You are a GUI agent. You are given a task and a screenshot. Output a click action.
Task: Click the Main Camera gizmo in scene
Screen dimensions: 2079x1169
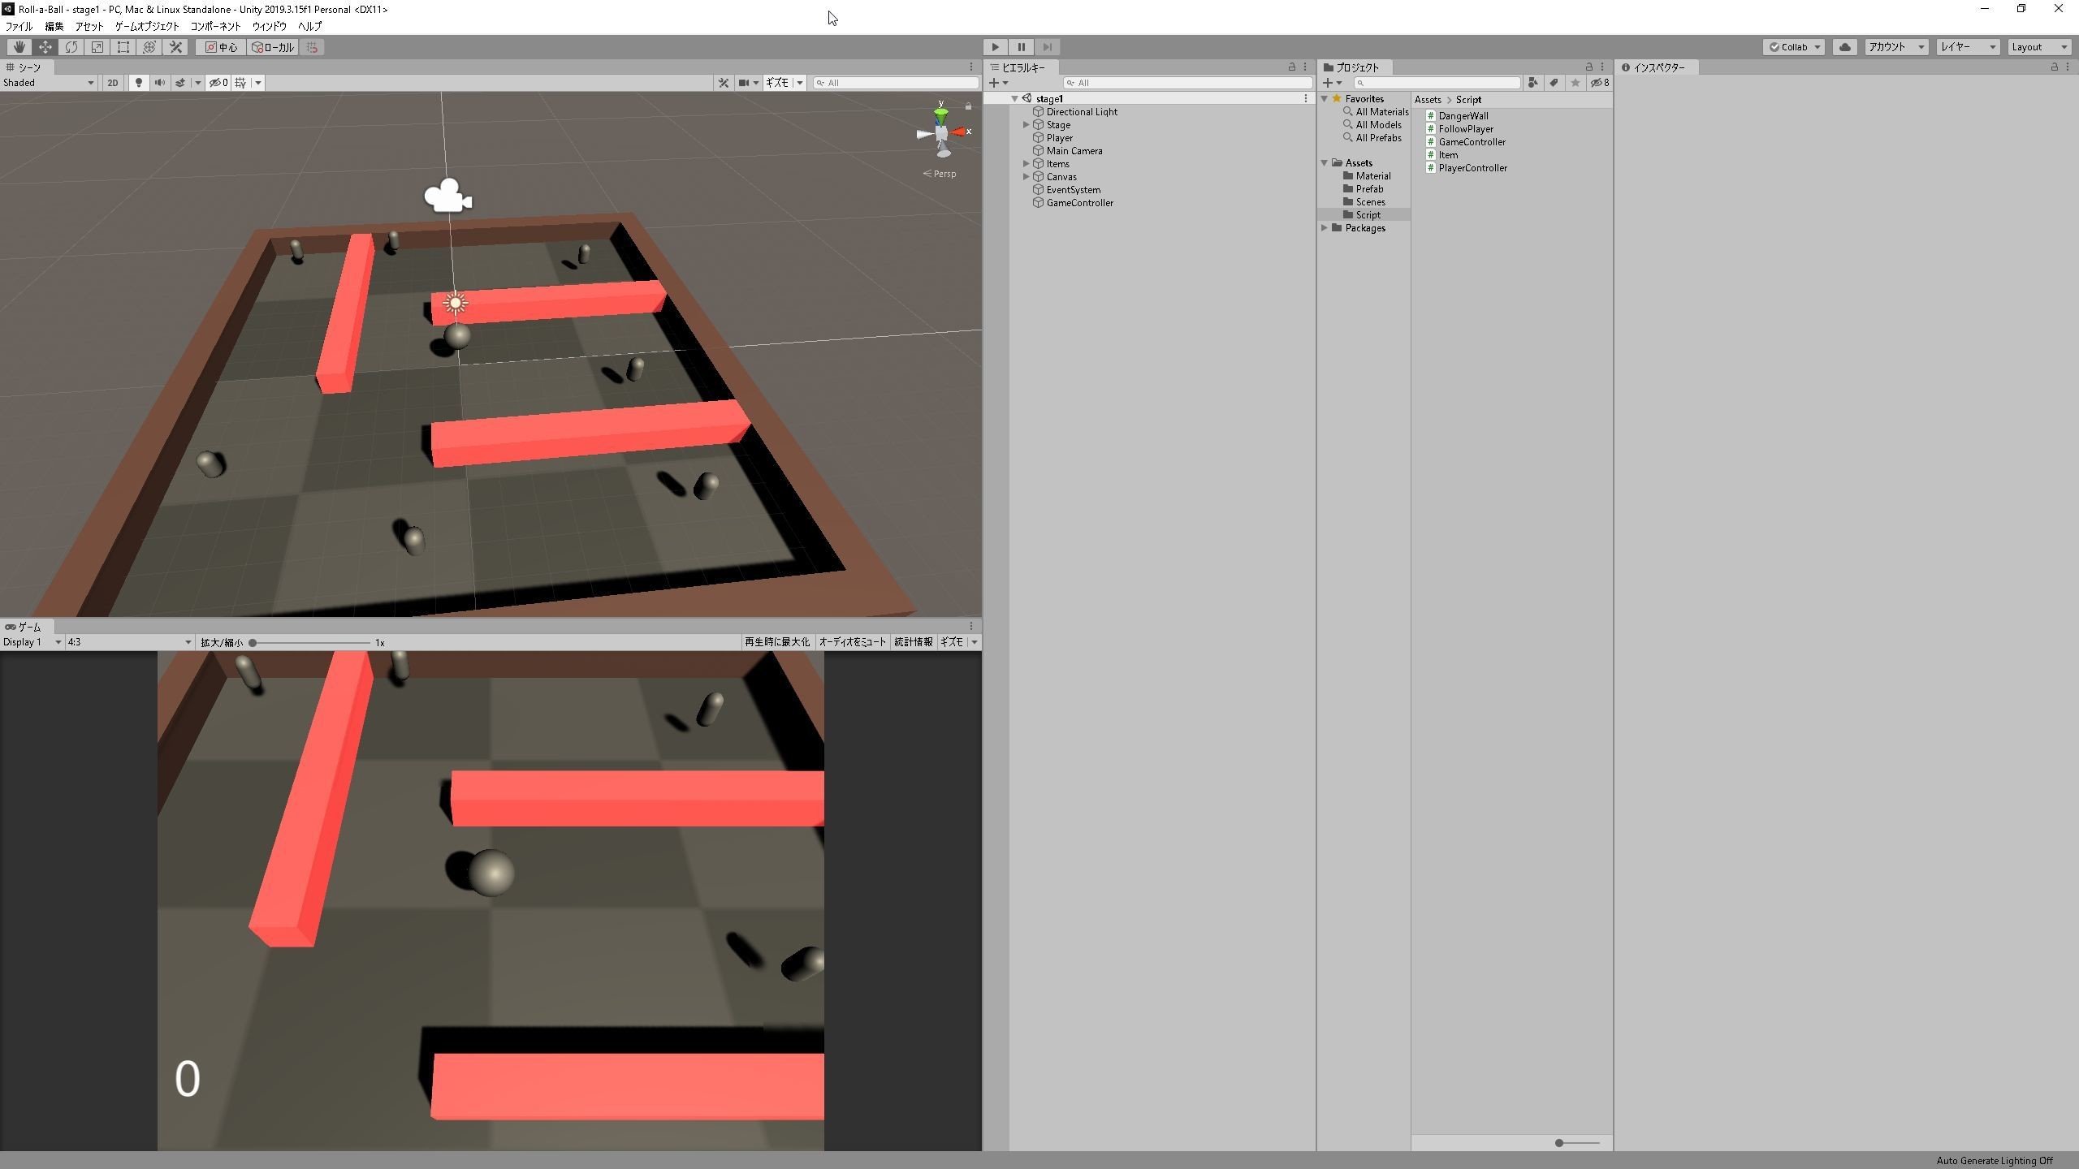[x=447, y=196]
